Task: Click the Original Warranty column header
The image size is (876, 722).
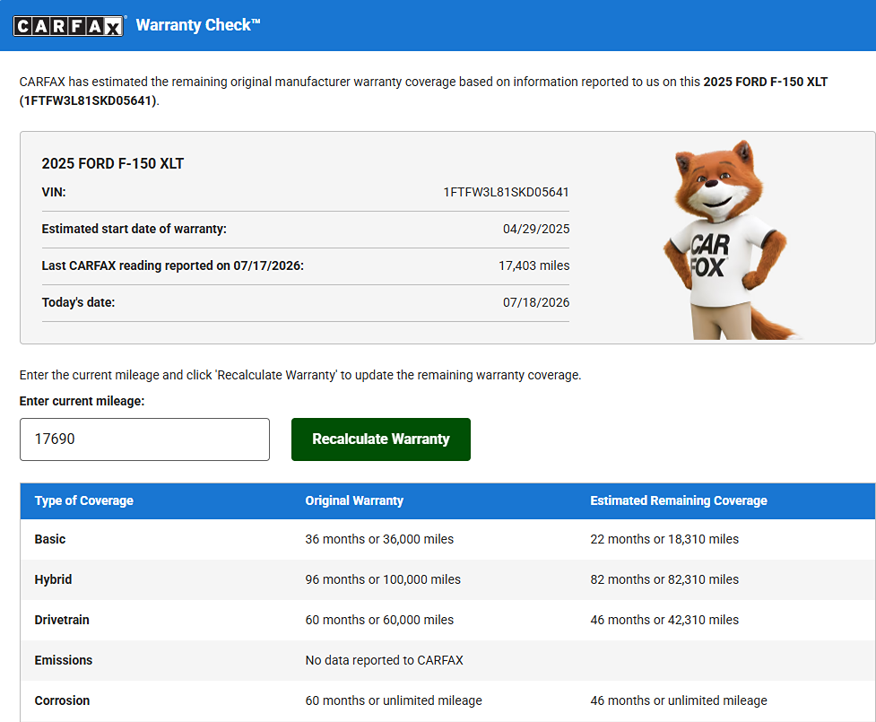Action: click(x=354, y=500)
